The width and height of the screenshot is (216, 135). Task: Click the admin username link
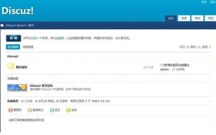165,69
